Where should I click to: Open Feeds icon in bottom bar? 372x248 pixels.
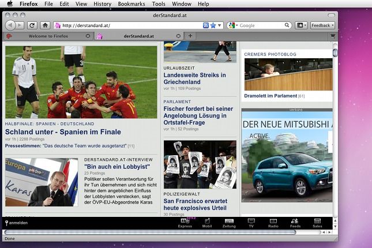click(x=295, y=223)
